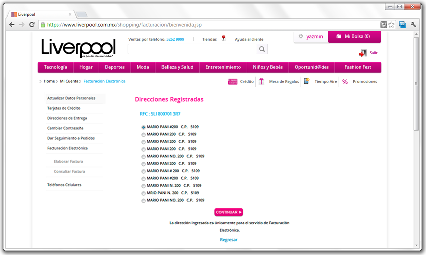Open the Hogar menu
Screen dimensions: 426x255
pyautogui.click(x=86, y=67)
